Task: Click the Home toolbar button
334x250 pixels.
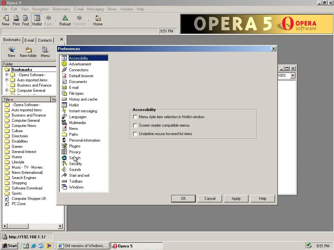Action: coord(98,21)
